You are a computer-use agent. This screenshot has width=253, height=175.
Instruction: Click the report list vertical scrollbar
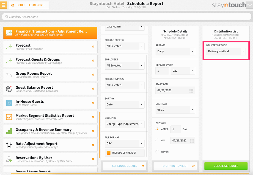99,135
